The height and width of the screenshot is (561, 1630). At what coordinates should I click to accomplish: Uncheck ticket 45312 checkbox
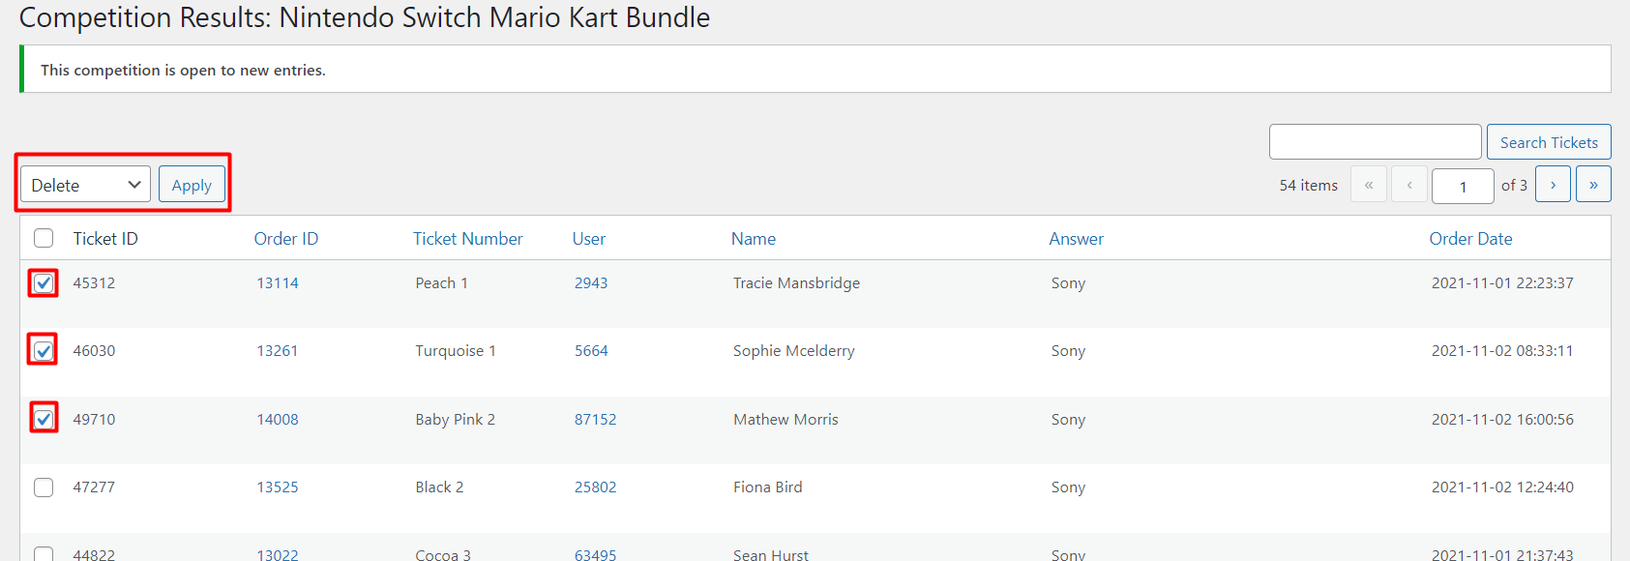coord(44,283)
